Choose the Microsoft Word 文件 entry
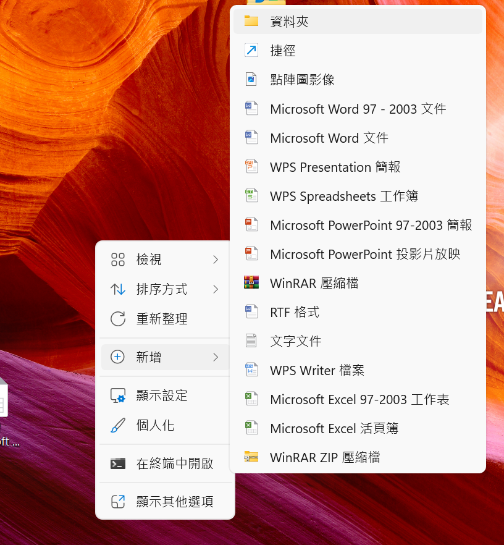Image resolution: width=504 pixels, height=545 pixels. coord(358,138)
